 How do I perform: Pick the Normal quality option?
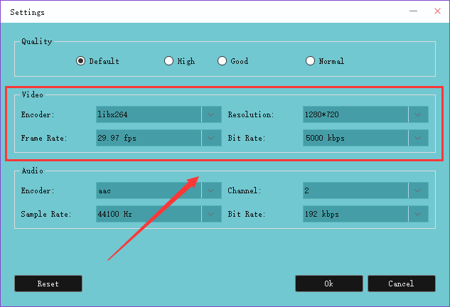point(310,61)
